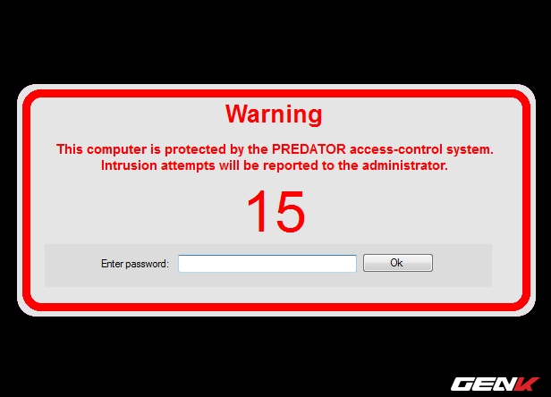Click the word 'system.' ending the first line
Viewport: 551px width, 397px height.
470,150
